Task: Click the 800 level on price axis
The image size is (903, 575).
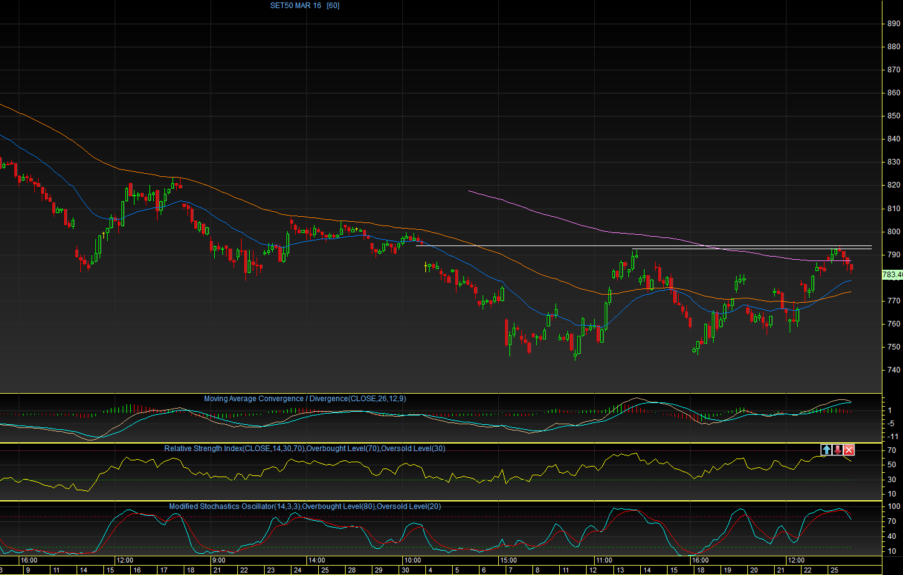Action: pos(893,232)
